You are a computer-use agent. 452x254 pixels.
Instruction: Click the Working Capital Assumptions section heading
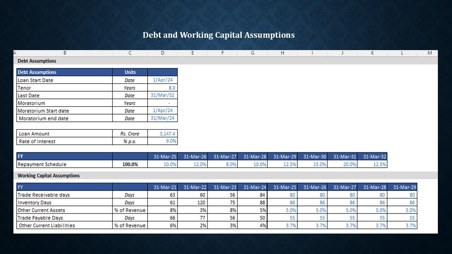(x=49, y=175)
